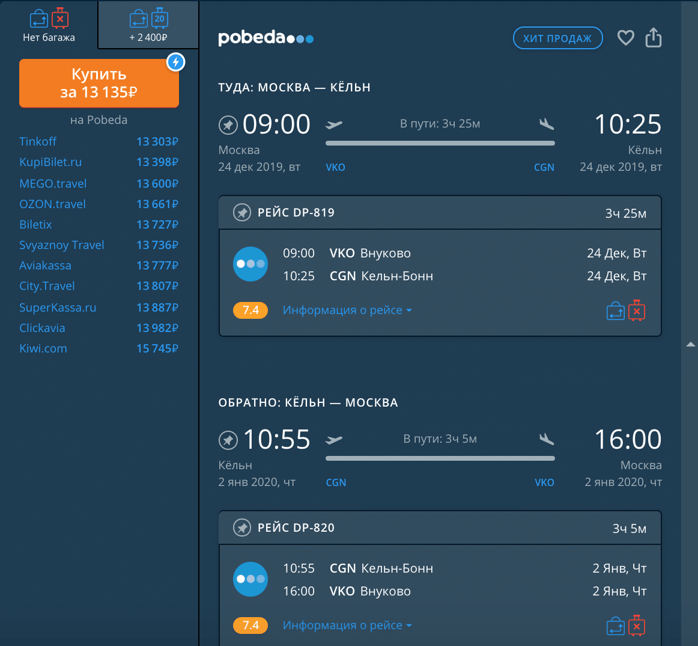
Task: Click the hand luggage icon in DP-820 card
Action: (616, 626)
